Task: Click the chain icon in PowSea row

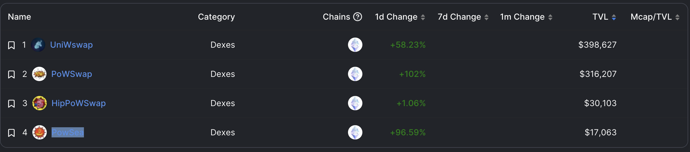Action: coord(355,132)
